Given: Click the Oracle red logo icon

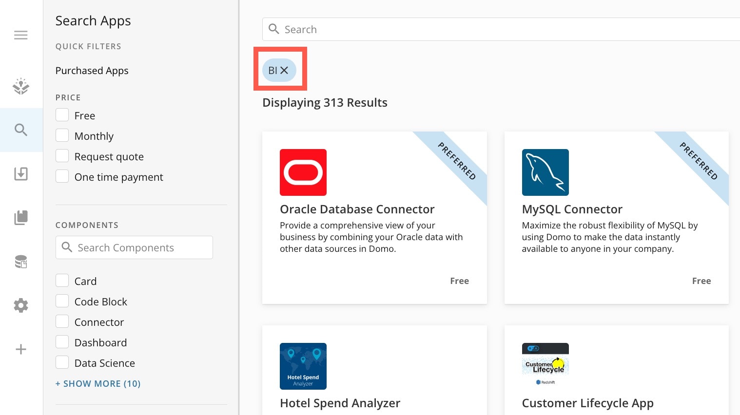Looking at the screenshot, I should [x=303, y=172].
